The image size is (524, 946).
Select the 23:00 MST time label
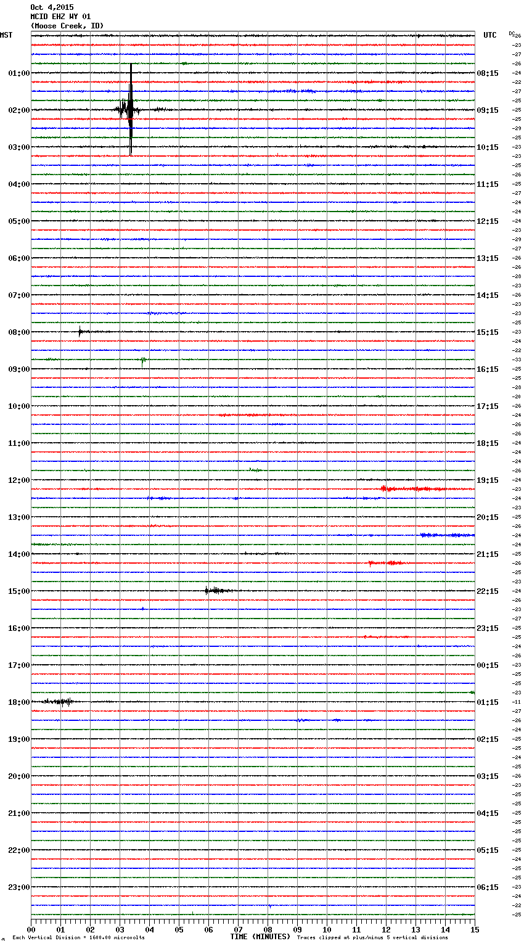pos(18,887)
